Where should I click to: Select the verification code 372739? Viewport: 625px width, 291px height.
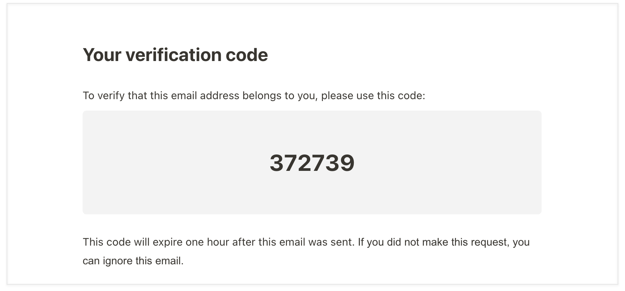click(312, 163)
